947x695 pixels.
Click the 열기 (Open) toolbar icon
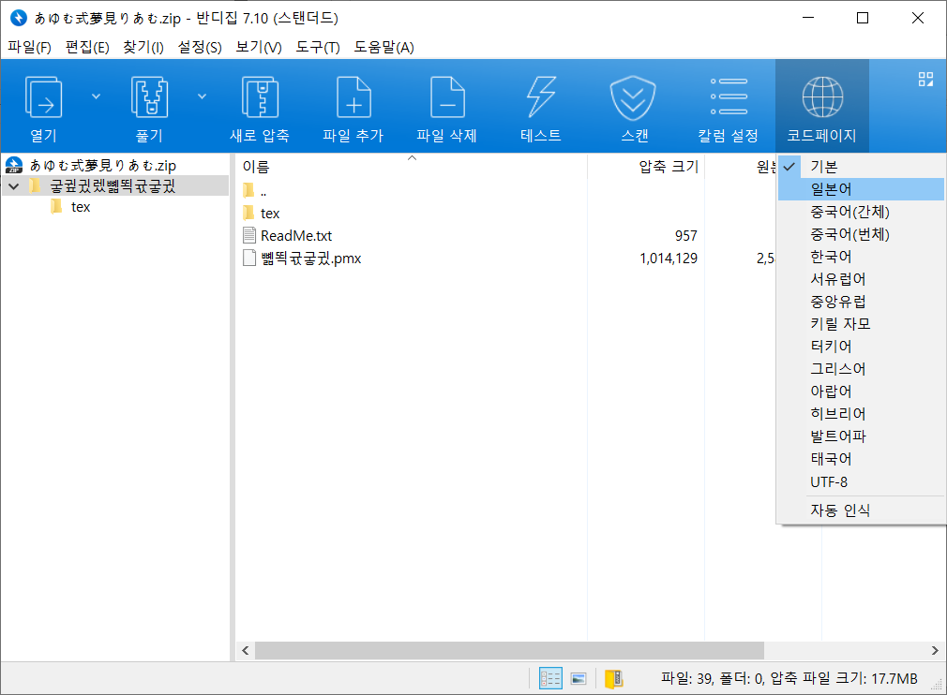[43, 97]
